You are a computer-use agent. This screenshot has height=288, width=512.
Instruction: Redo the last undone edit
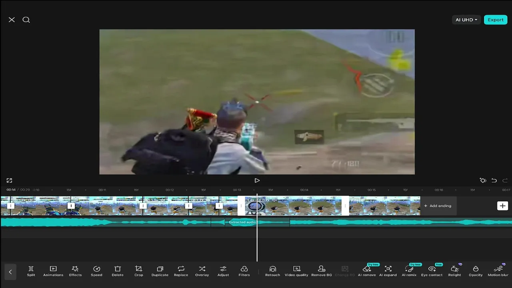pyautogui.click(x=505, y=180)
